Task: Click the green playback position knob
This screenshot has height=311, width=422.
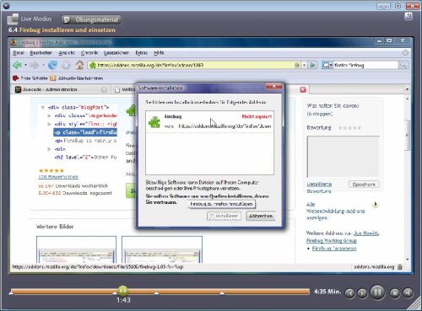Action: coord(122,290)
